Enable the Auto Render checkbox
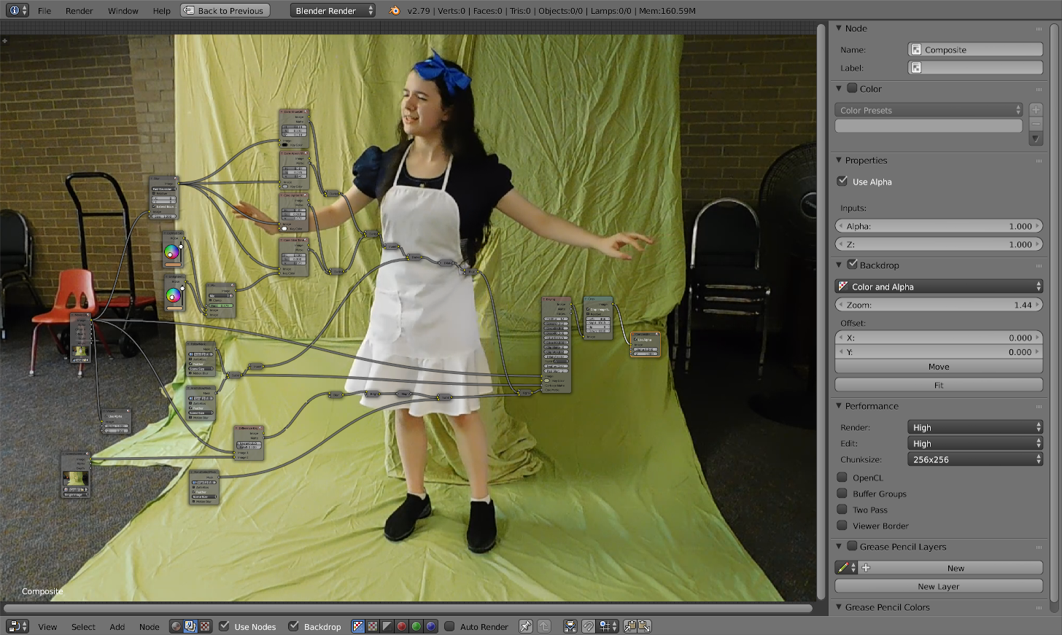 coord(450,626)
